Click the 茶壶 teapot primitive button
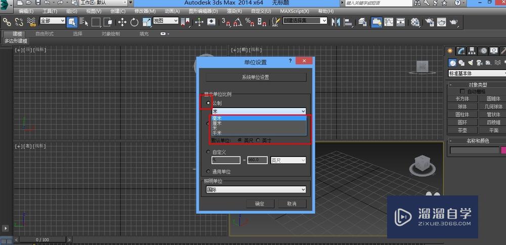This screenshot has height=245, width=506. (x=462, y=130)
